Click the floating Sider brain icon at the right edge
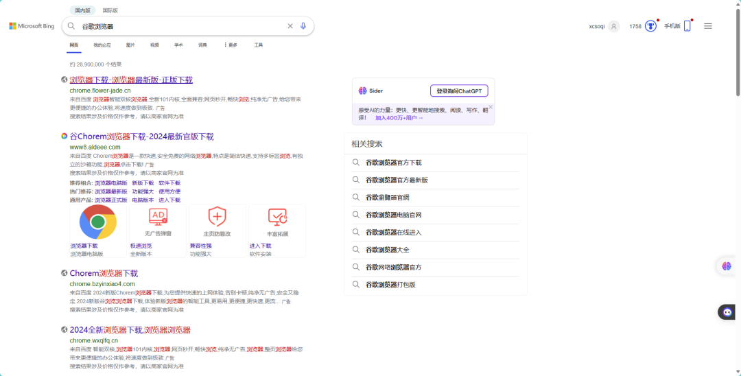The width and height of the screenshot is (741, 376). click(727, 266)
